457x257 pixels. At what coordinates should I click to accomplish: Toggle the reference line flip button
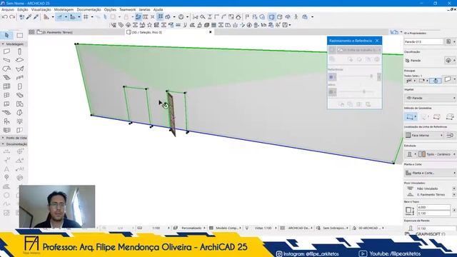tap(450, 135)
